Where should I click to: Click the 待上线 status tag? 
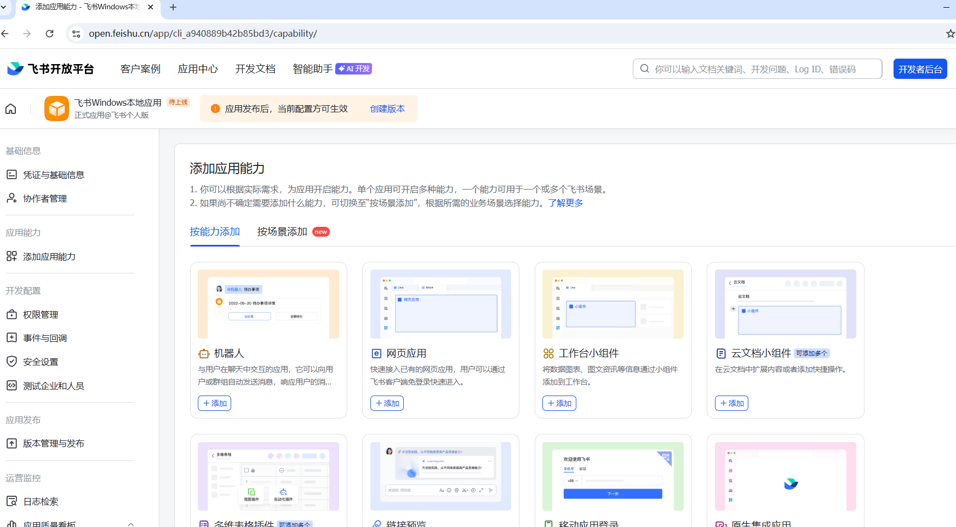(x=178, y=102)
